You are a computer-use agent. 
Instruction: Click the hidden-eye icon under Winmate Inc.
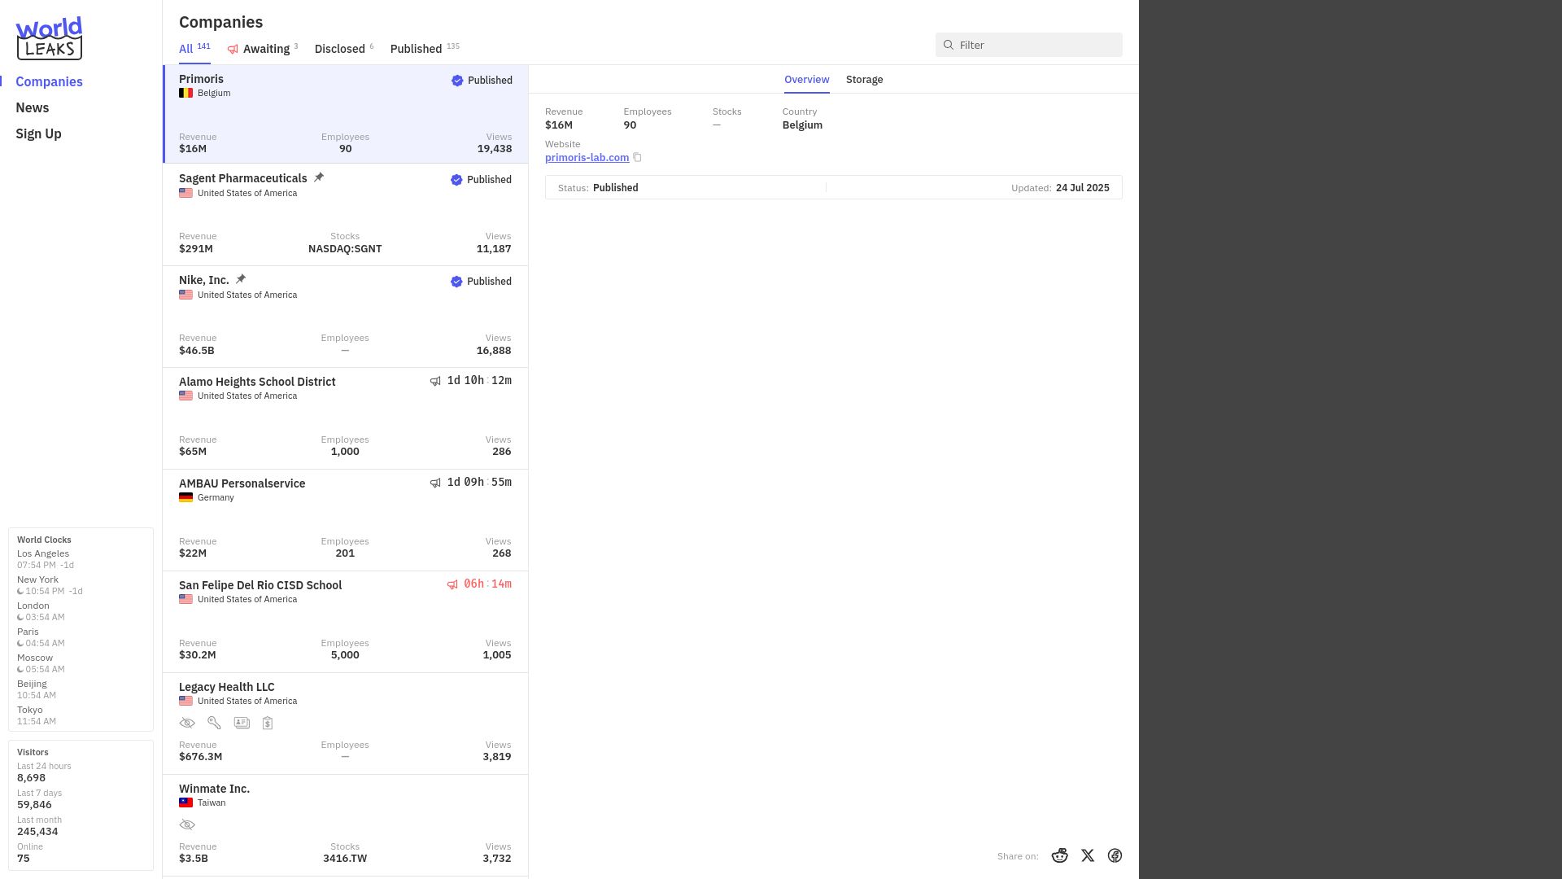(x=187, y=824)
